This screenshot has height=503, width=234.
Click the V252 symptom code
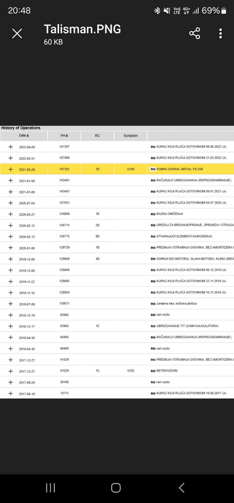pyautogui.click(x=130, y=371)
